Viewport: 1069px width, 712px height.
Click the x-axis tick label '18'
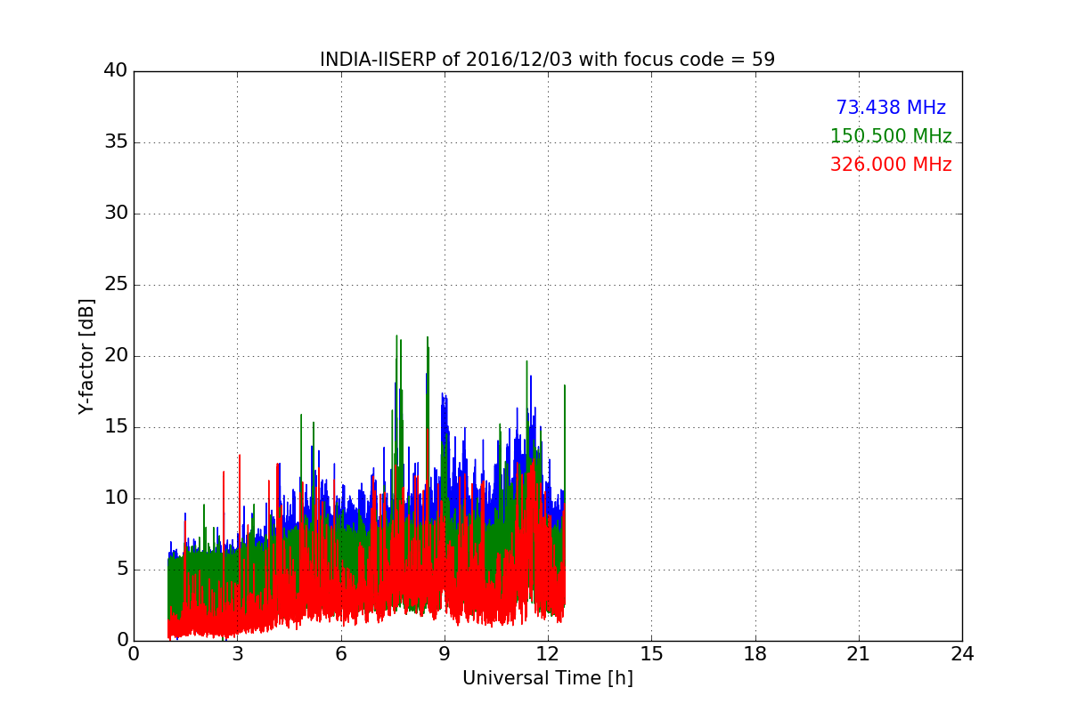point(755,654)
